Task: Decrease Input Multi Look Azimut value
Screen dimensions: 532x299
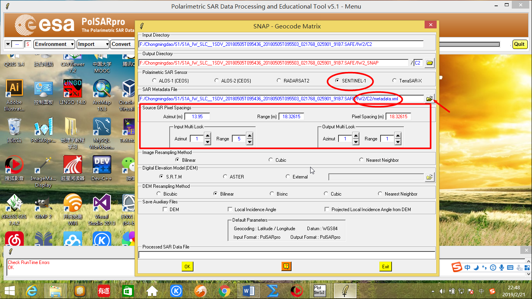Action: 207,142
